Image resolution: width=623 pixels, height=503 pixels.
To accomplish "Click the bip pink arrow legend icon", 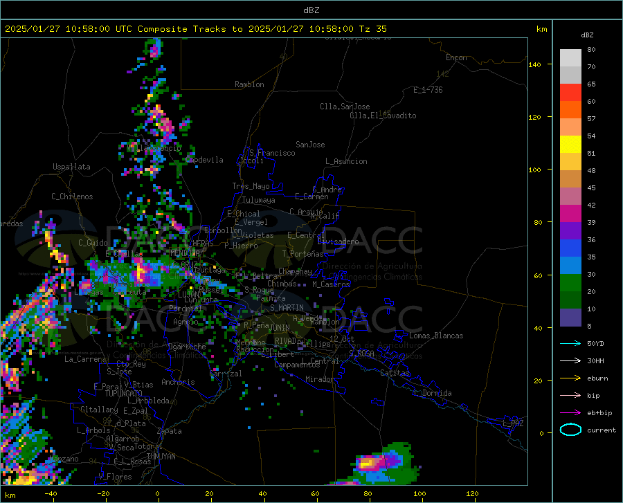I will click(570, 396).
